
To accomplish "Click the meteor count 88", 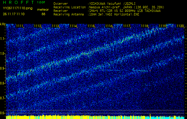I will click(x=43, y=14).
